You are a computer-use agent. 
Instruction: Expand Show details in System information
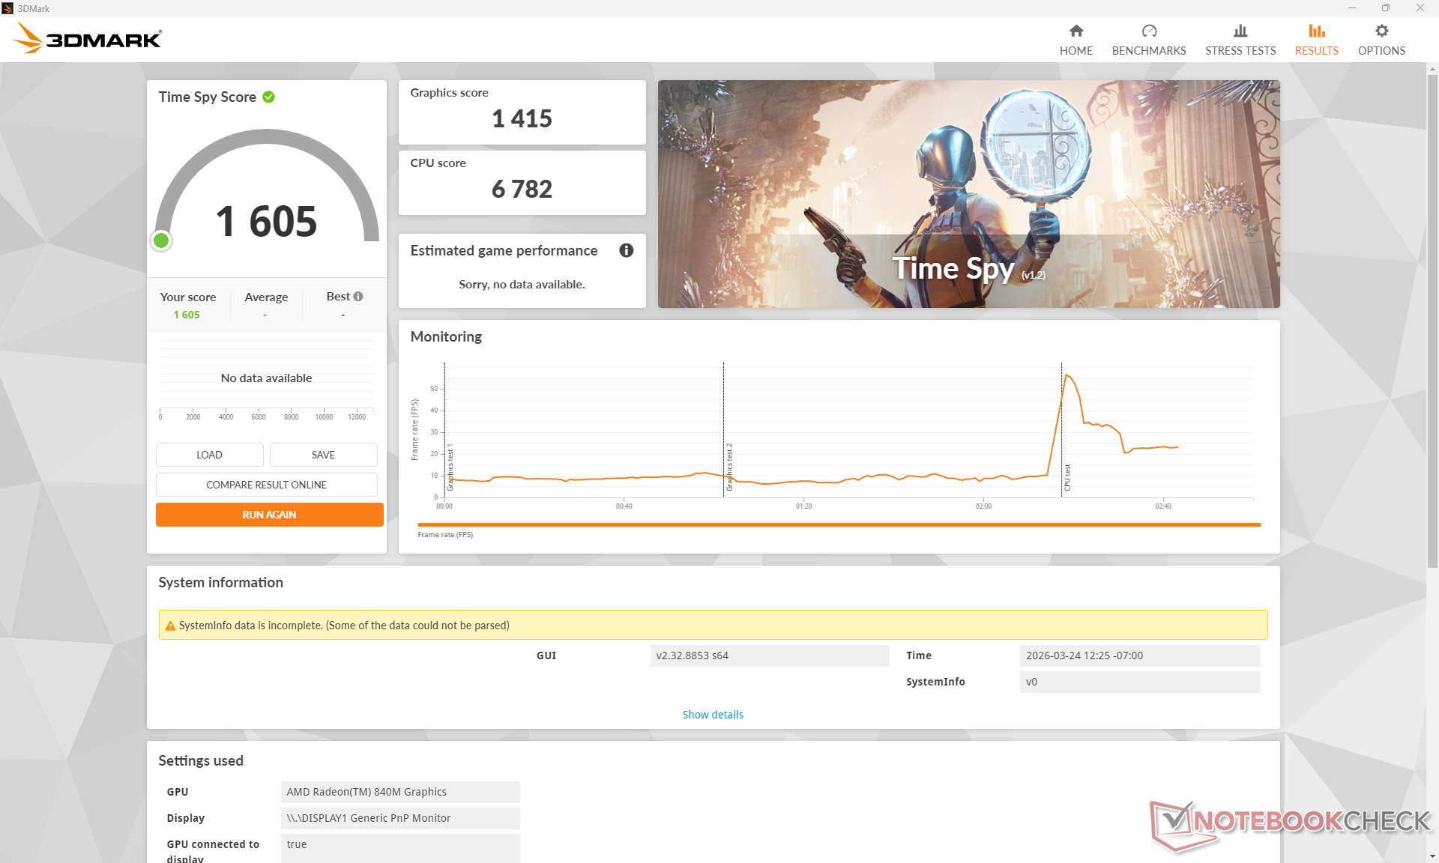point(712,715)
